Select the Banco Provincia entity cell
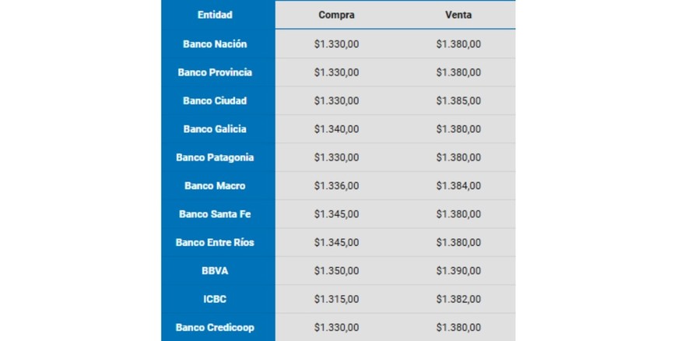The image size is (677, 341). pos(215,72)
